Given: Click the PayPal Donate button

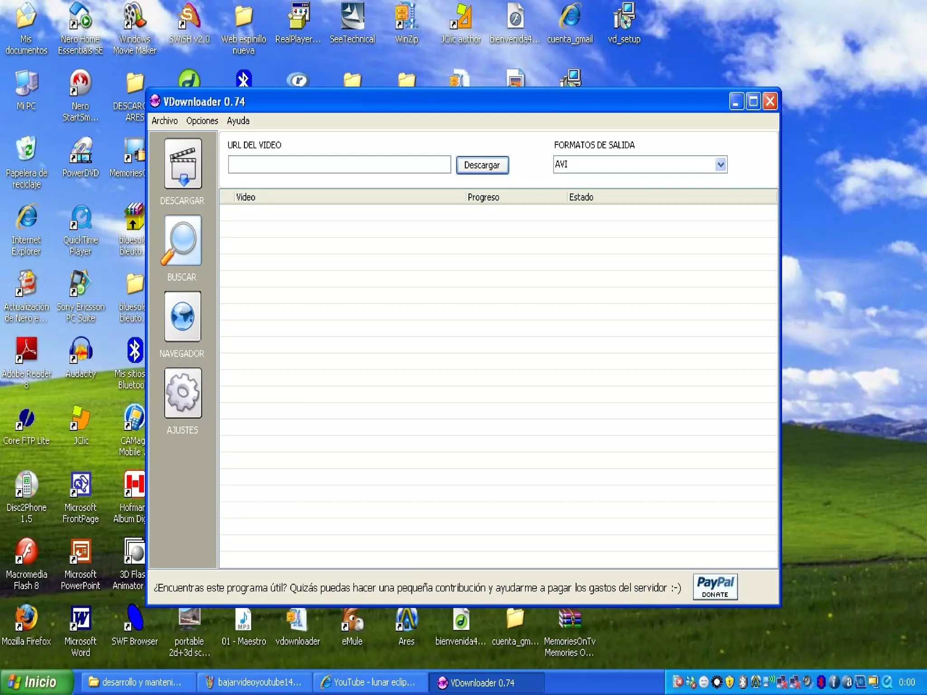Looking at the screenshot, I should pos(715,587).
